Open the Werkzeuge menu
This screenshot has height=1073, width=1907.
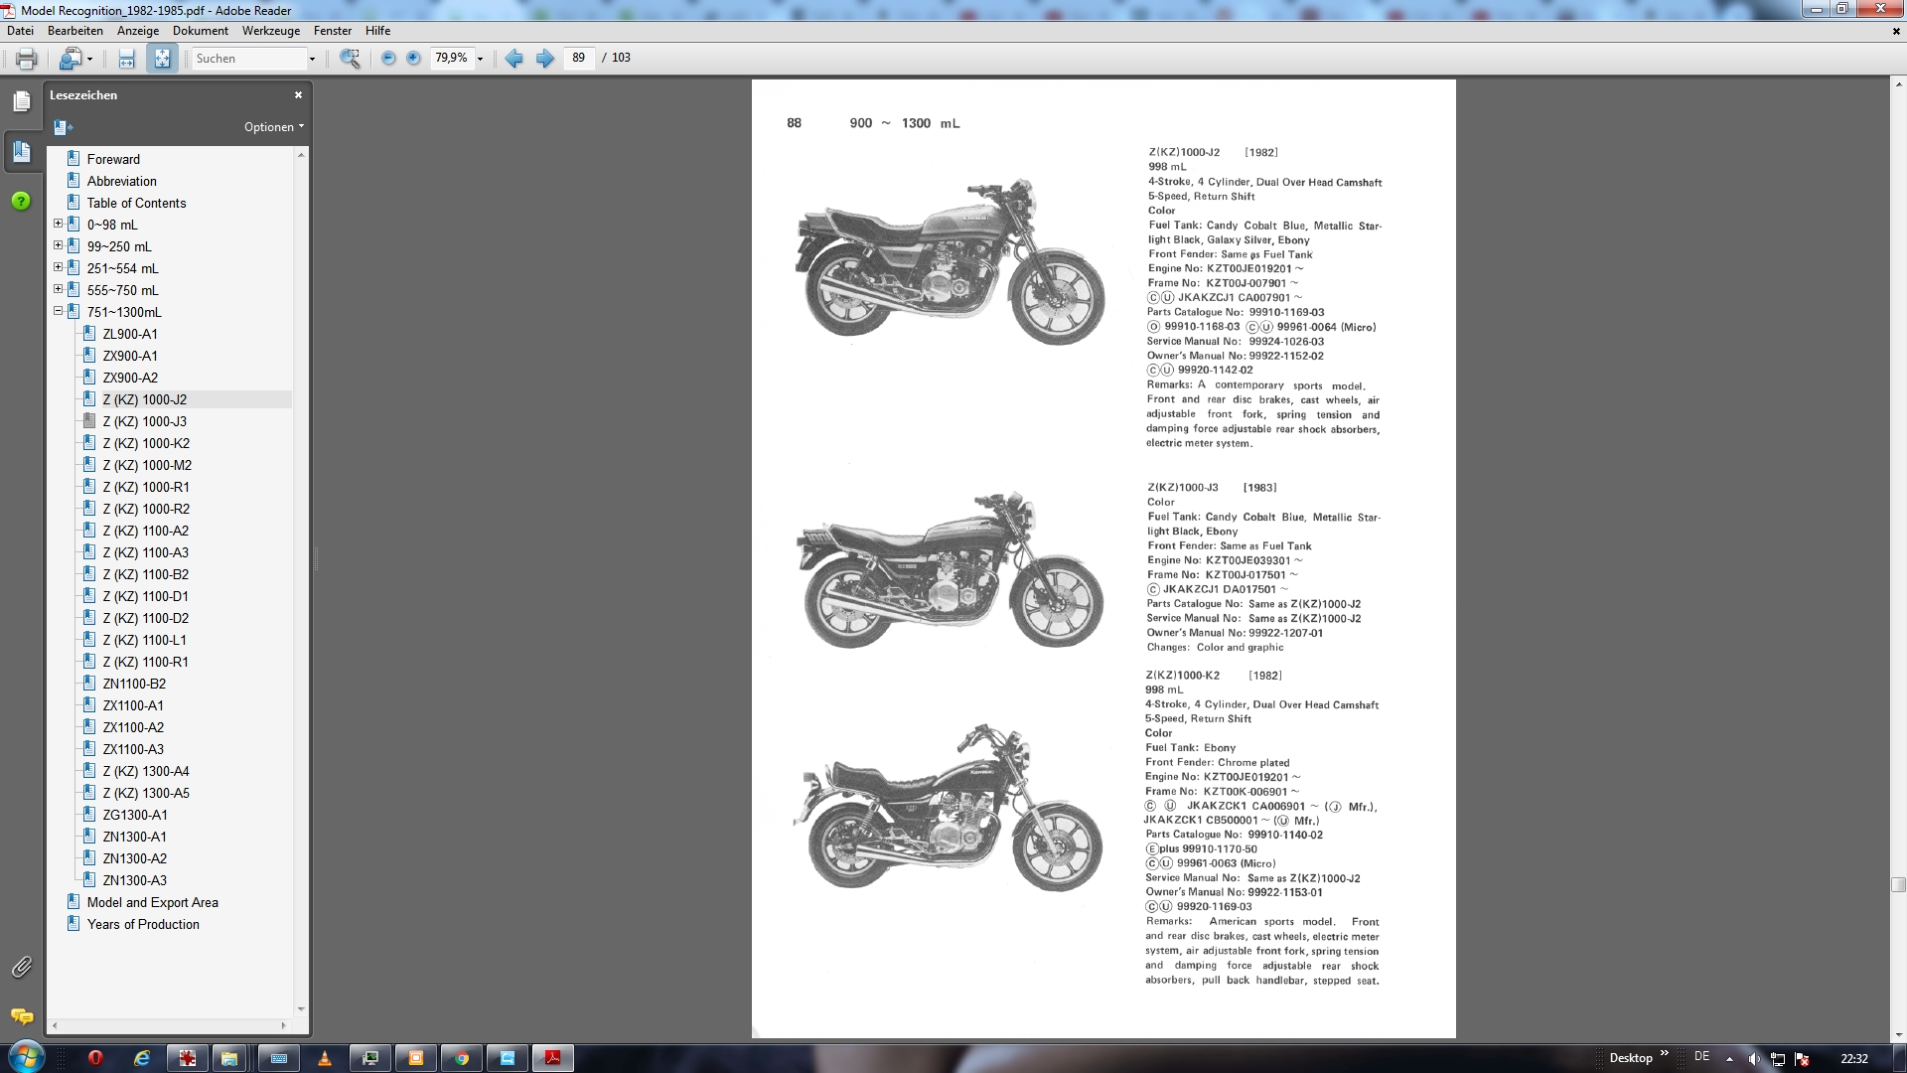click(x=270, y=31)
